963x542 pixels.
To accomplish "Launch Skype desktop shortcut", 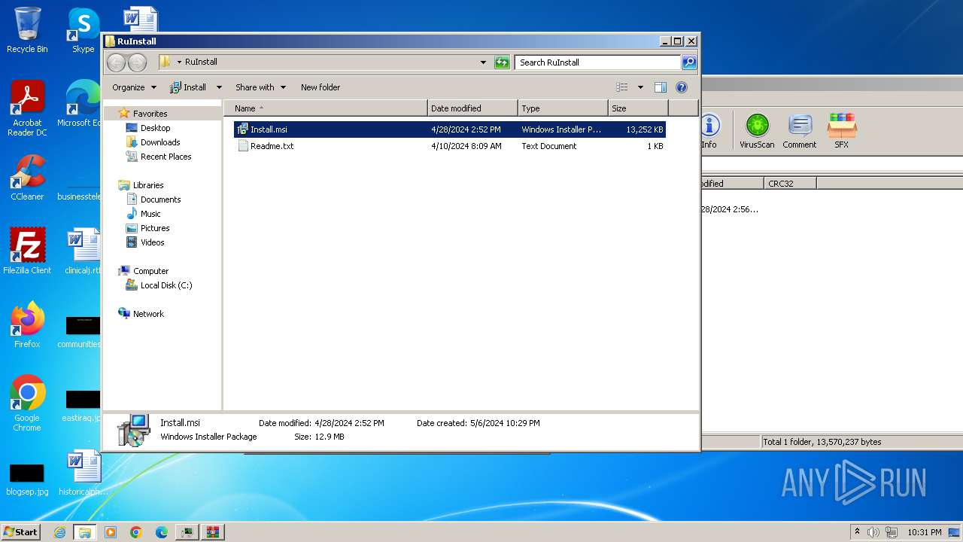I will click(x=83, y=30).
